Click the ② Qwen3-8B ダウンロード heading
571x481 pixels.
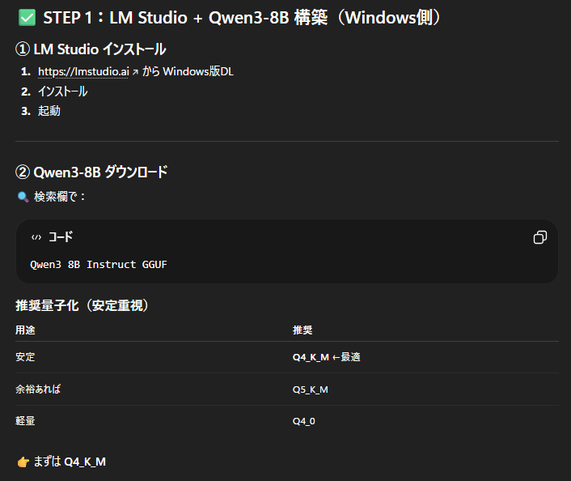91,172
